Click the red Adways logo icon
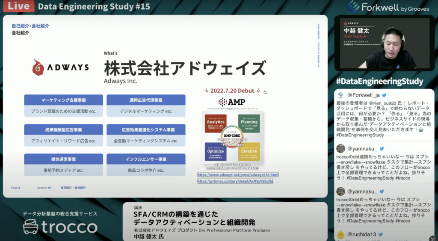 coord(38,68)
